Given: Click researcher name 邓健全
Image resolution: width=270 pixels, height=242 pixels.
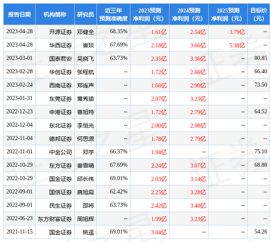Looking at the screenshot, I should pyautogui.click(x=86, y=32).
